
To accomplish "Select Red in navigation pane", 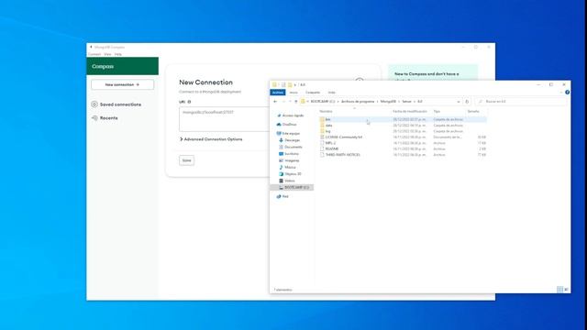I will pyautogui.click(x=282, y=196).
